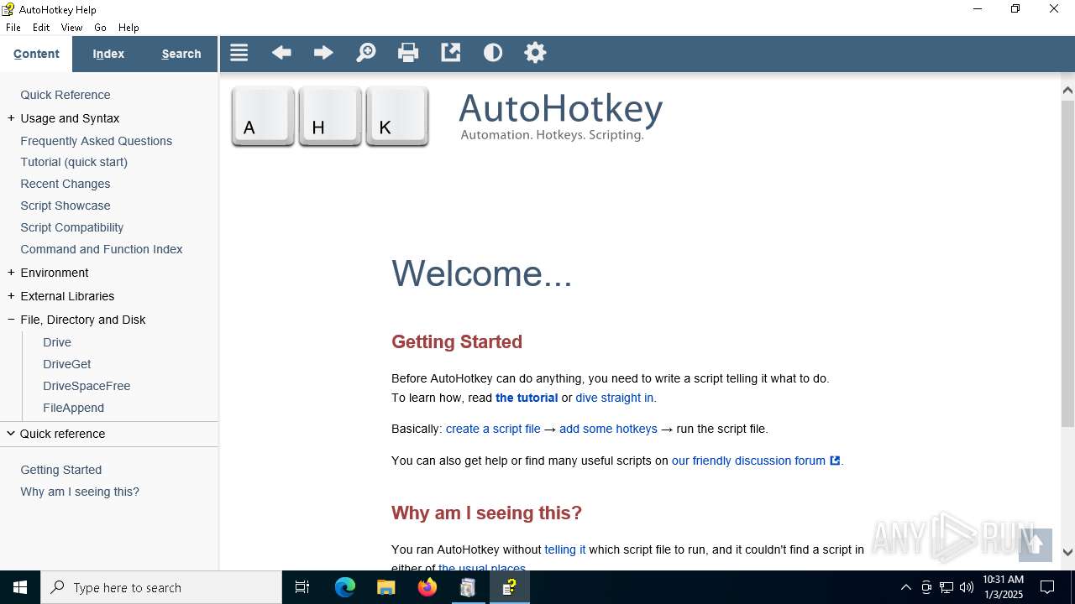Open Script Showcase
This screenshot has height=604, width=1075.
tap(66, 206)
